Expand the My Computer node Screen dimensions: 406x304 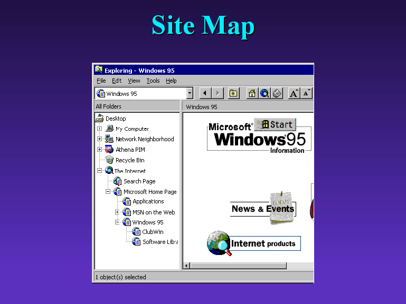click(99, 129)
